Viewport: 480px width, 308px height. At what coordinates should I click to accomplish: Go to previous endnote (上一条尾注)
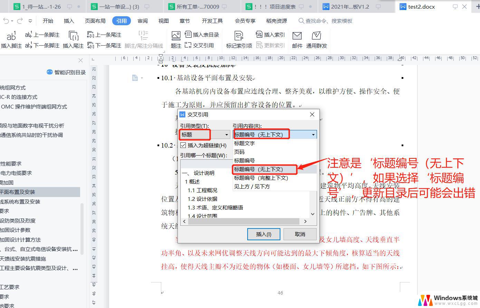(104, 35)
